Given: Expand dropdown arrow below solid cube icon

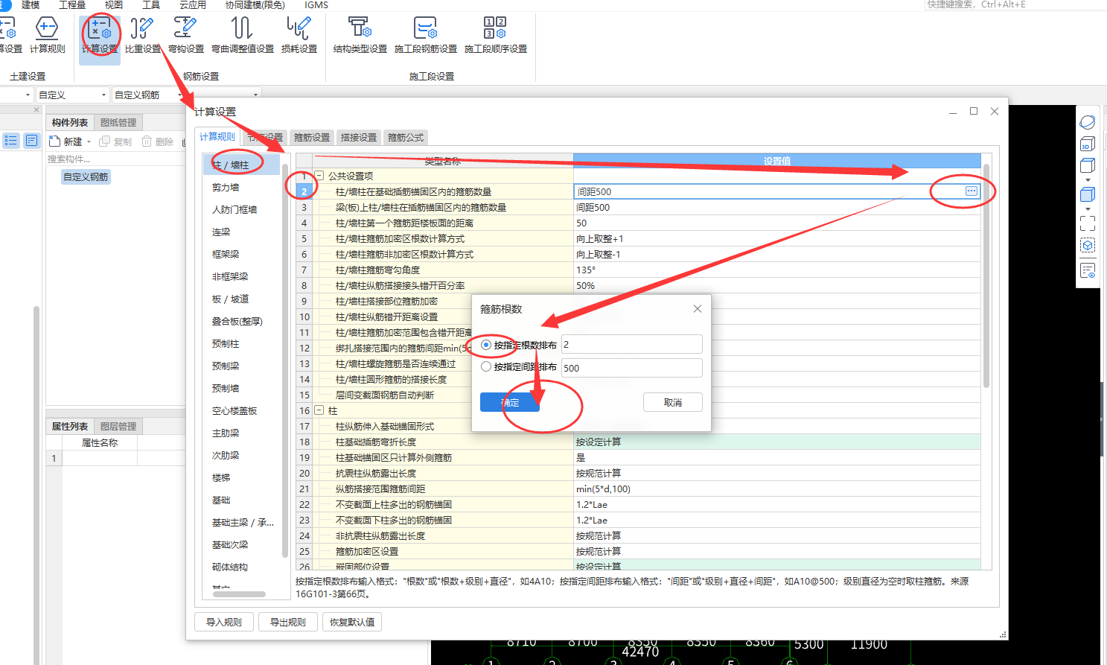Looking at the screenshot, I should pyautogui.click(x=1088, y=209).
